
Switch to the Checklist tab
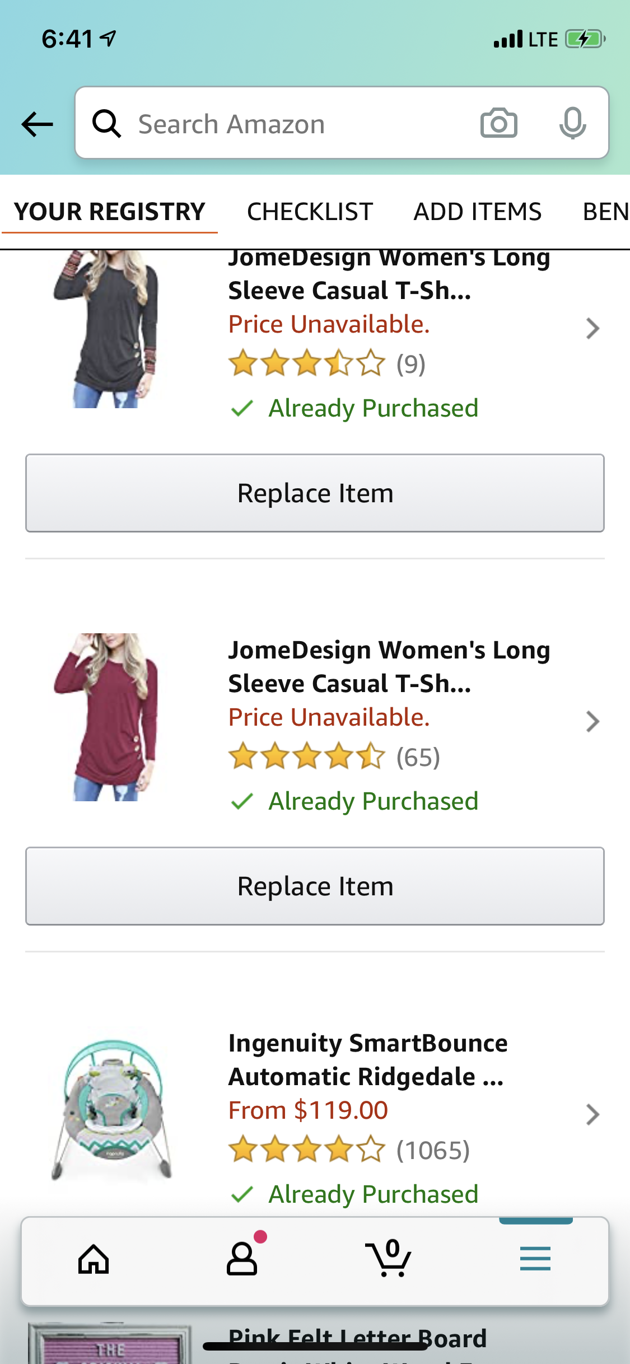[310, 212]
